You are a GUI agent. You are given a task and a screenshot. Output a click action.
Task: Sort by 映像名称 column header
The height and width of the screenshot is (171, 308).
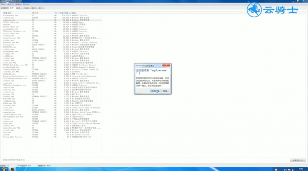click(x=17, y=13)
